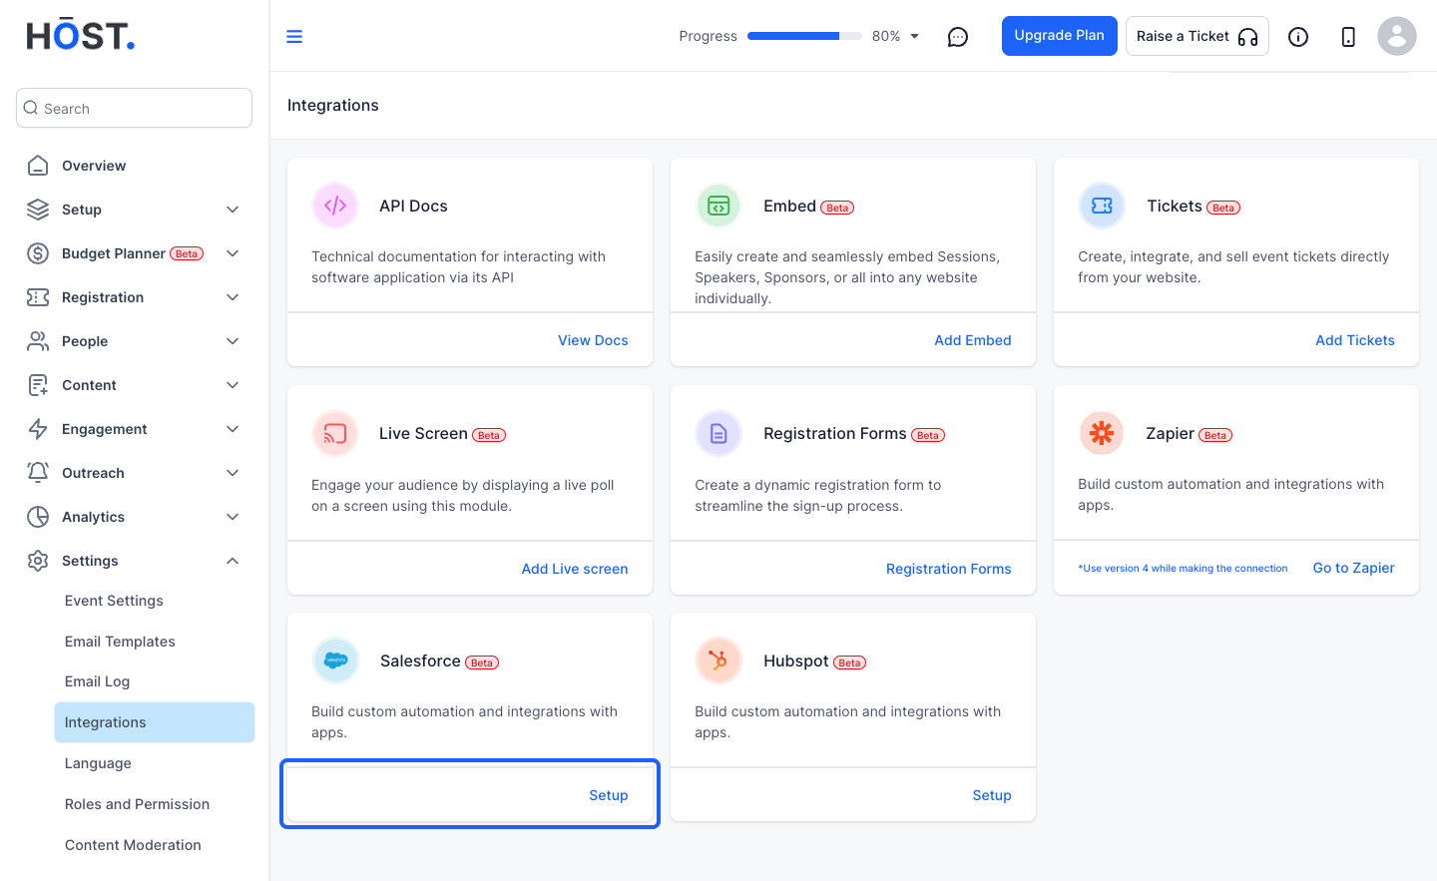Click the Tickets card icon
Screen dimensions: 1437x881
click(x=1102, y=206)
